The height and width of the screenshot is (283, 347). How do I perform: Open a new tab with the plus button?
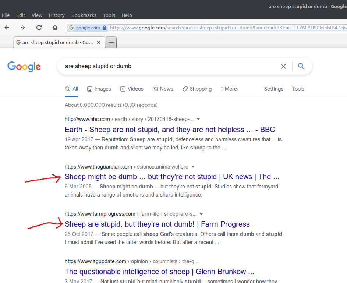[111, 42]
